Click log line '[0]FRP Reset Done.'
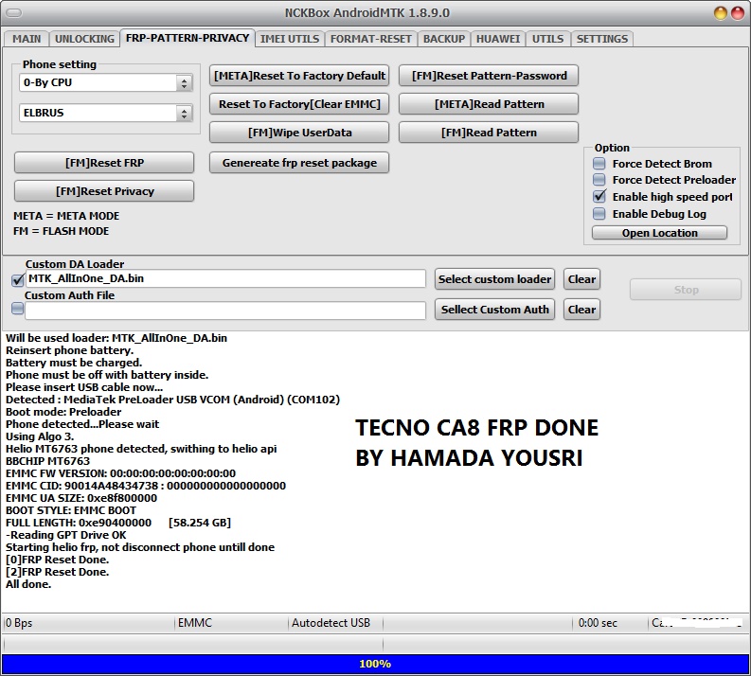Screen dimensions: 751x676 click(x=58, y=560)
